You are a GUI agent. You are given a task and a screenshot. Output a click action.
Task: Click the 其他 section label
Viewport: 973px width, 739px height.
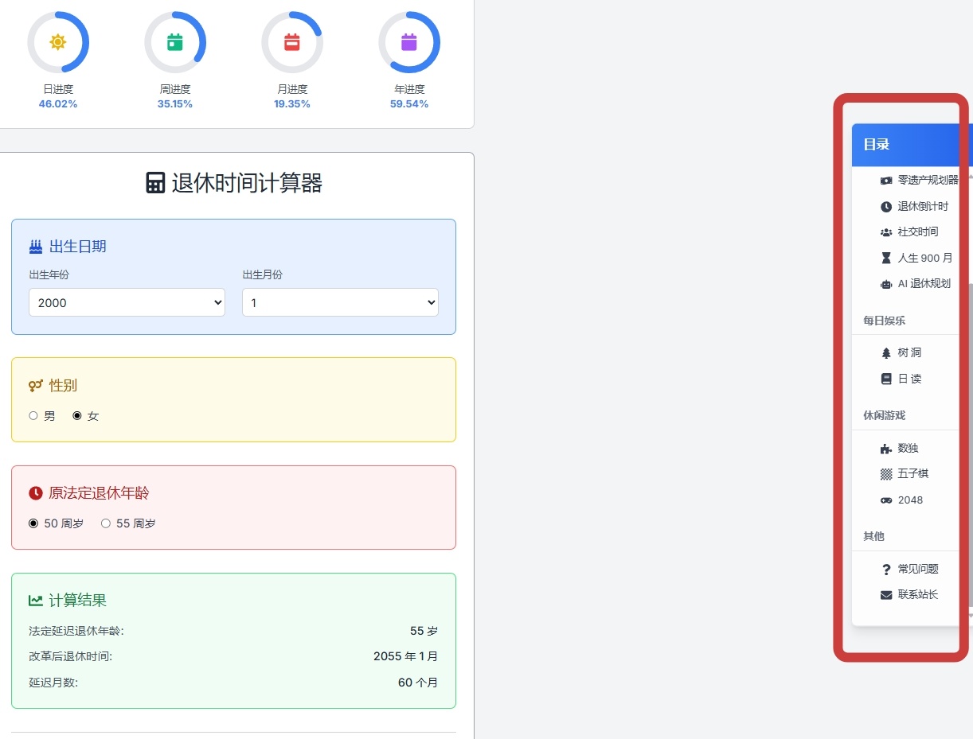[x=874, y=536]
